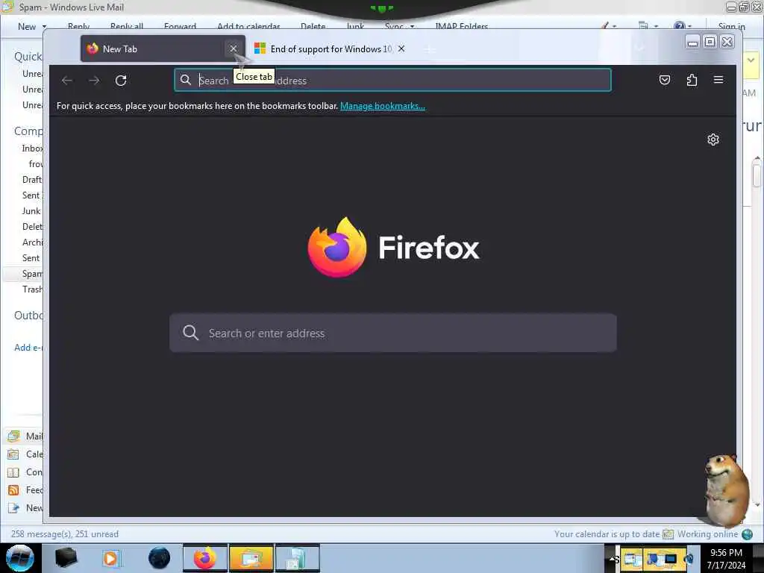Screen dimensions: 764x573
Task: Click the documents taskbar button
Action: click(x=297, y=558)
